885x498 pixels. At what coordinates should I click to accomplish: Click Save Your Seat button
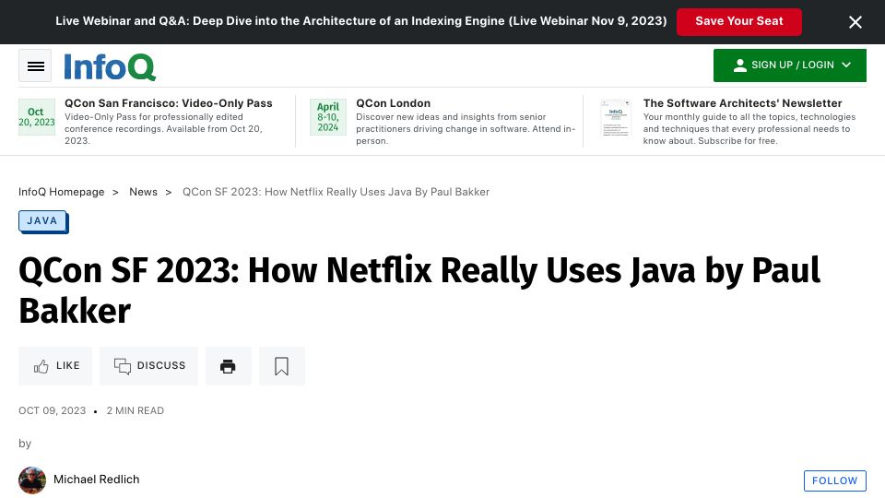738,21
